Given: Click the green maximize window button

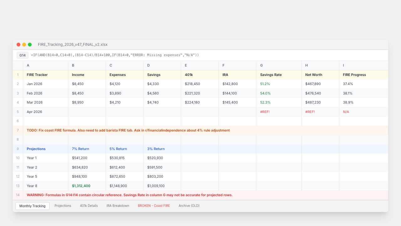Looking at the screenshot, I should tap(30, 45).
